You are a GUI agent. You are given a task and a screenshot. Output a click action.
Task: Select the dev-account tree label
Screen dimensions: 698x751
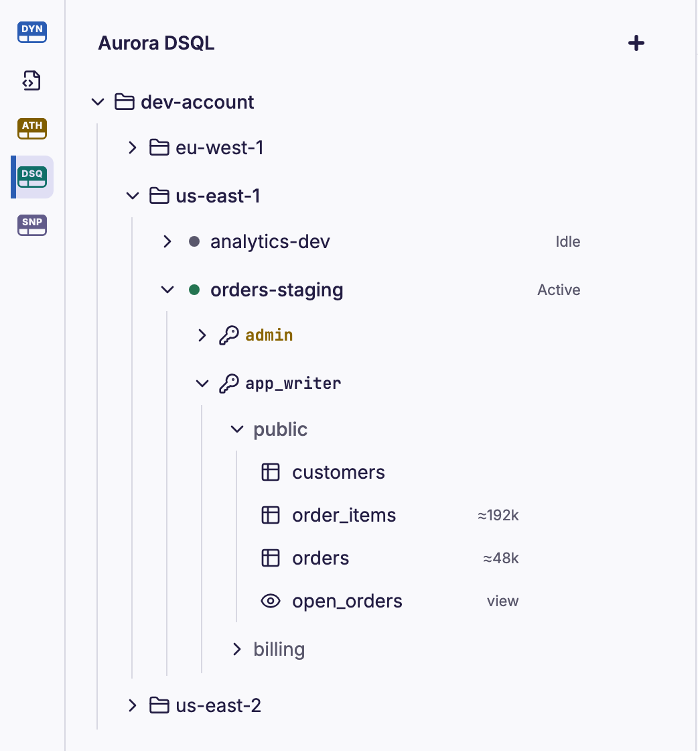pyautogui.click(x=198, y=102)
